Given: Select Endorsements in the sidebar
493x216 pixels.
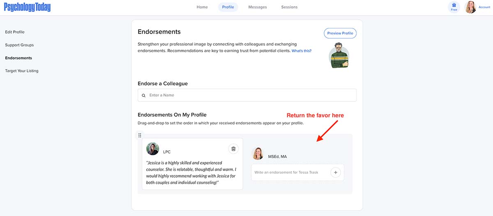Looking at the screenshot, I should [x=18, y=58].
